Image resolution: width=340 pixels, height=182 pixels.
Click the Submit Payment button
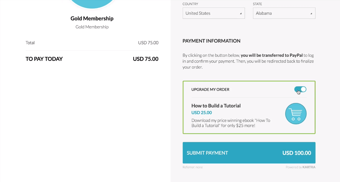(x=249, y=153)
